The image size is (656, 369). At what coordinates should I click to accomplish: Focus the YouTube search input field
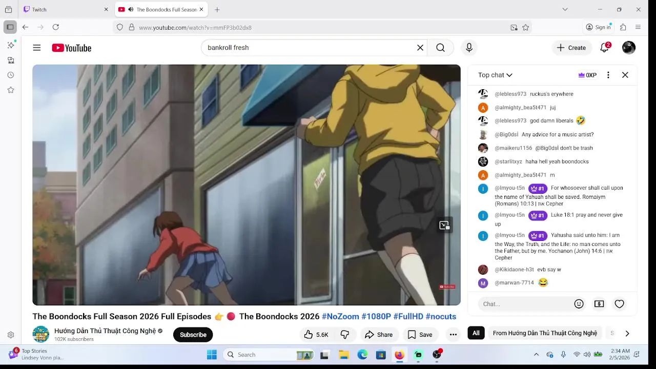(310, 48)
